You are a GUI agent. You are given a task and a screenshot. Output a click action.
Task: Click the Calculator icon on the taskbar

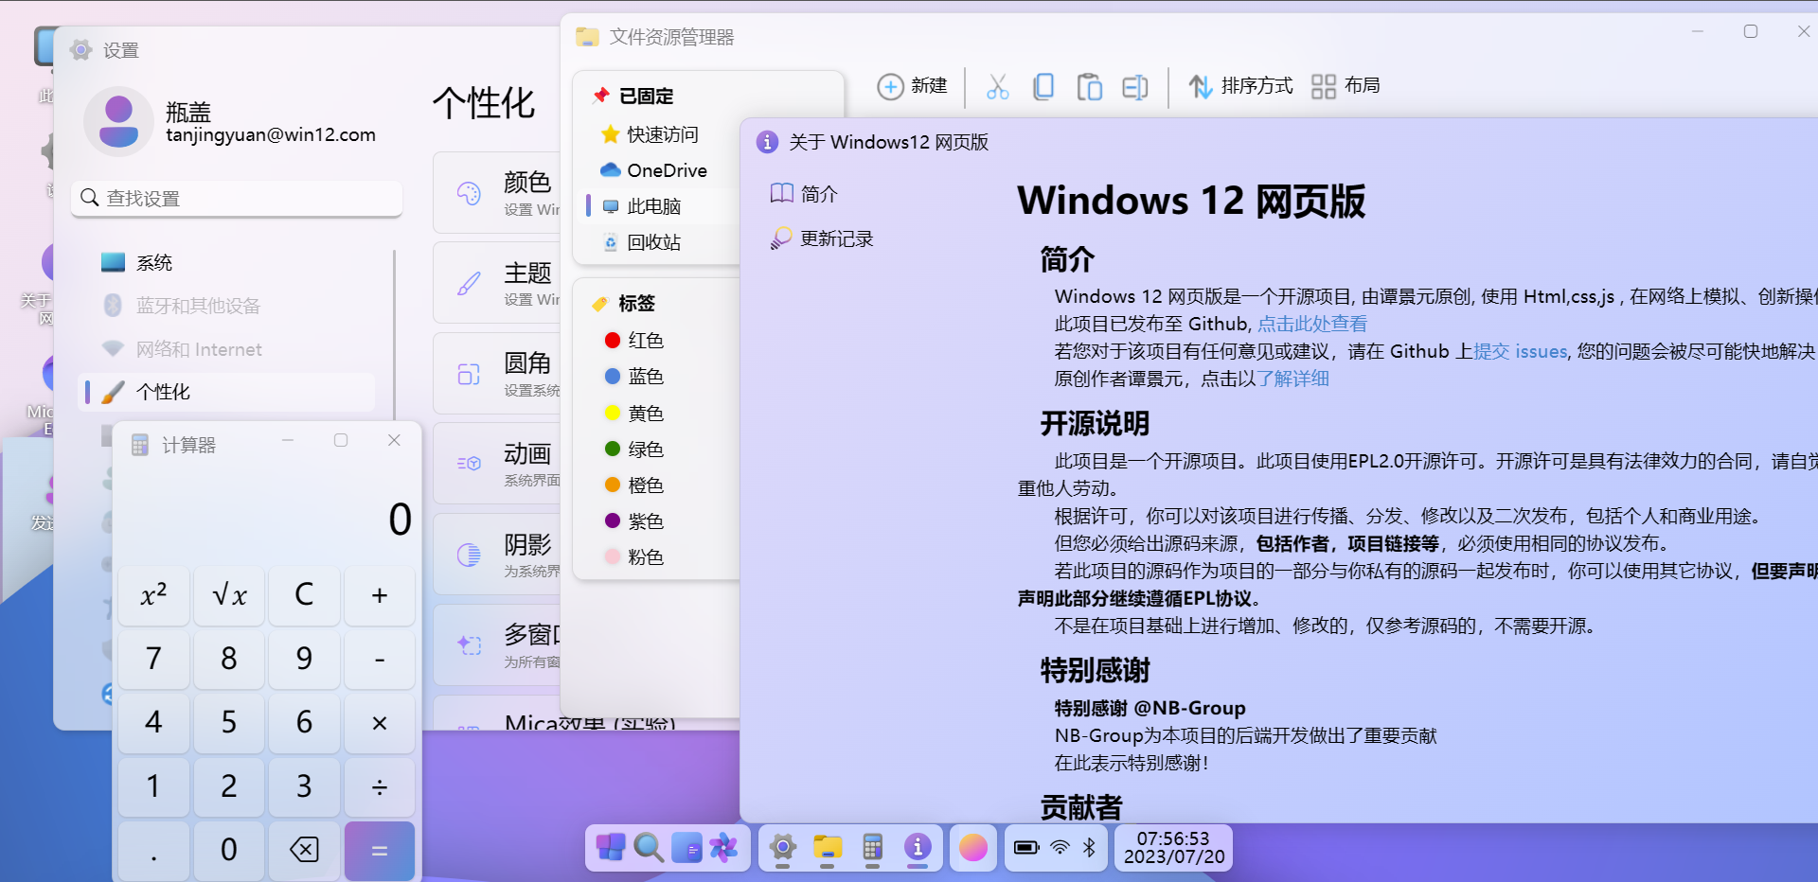point(872,848)
